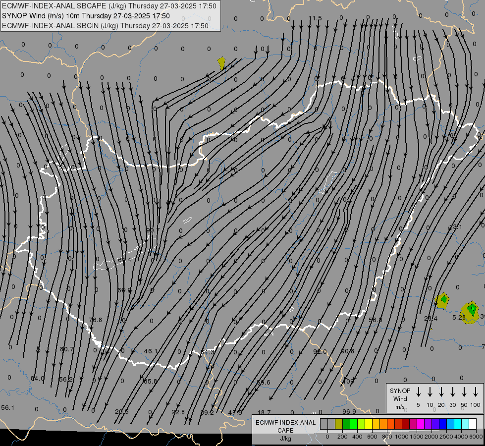Click the 6000 tick label on the color scale
The height and width of the screenshot is (446, 485).
click(476, 437)
